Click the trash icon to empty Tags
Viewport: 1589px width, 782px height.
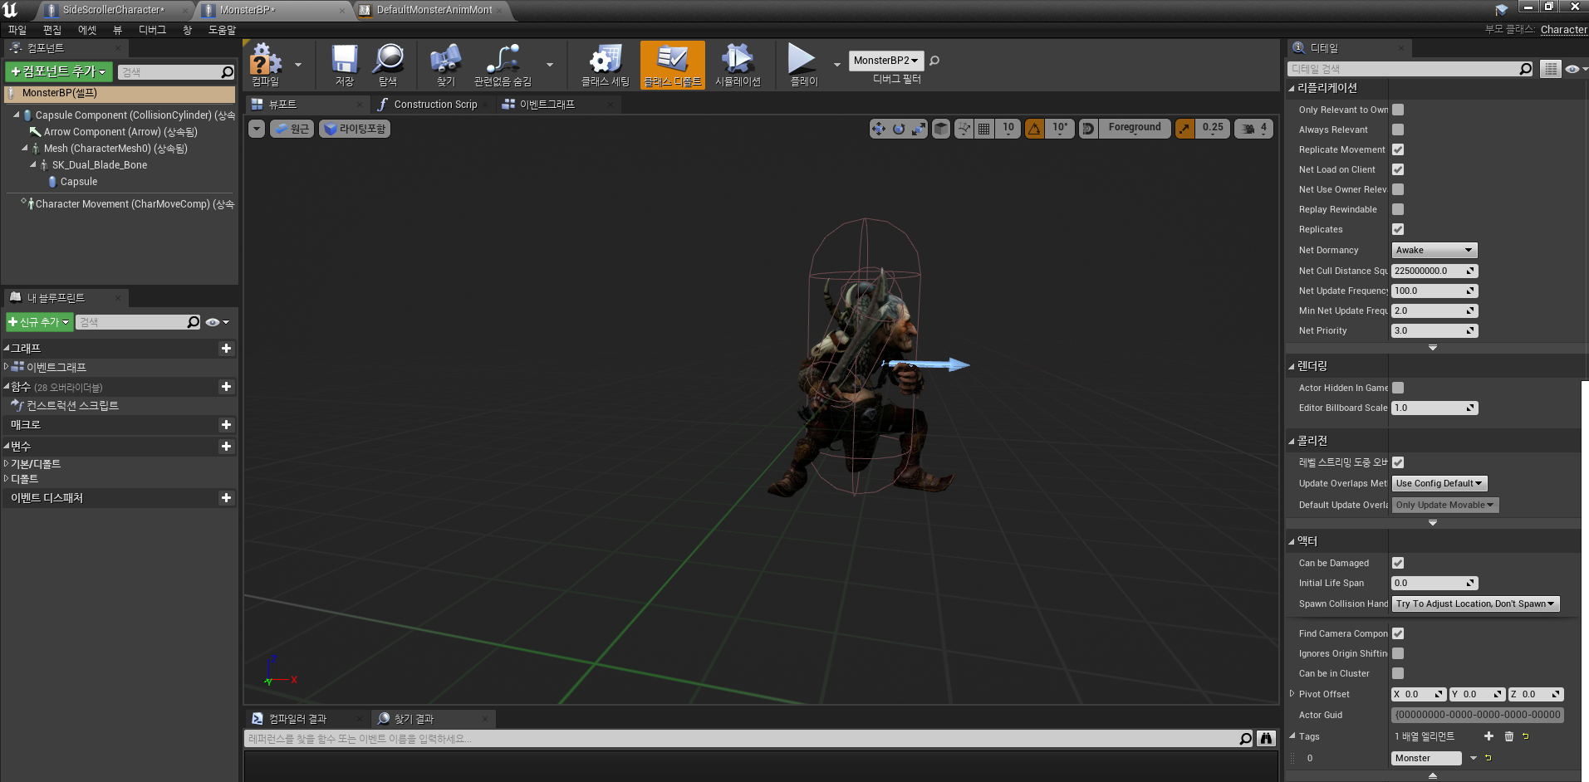[x=1509, y=736]
